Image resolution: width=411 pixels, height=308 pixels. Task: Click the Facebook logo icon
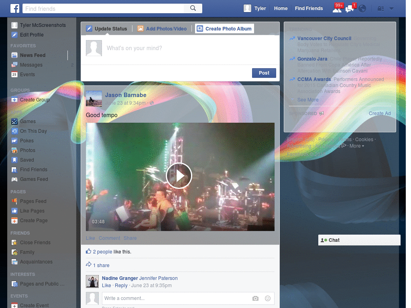[x=15, y=8]
